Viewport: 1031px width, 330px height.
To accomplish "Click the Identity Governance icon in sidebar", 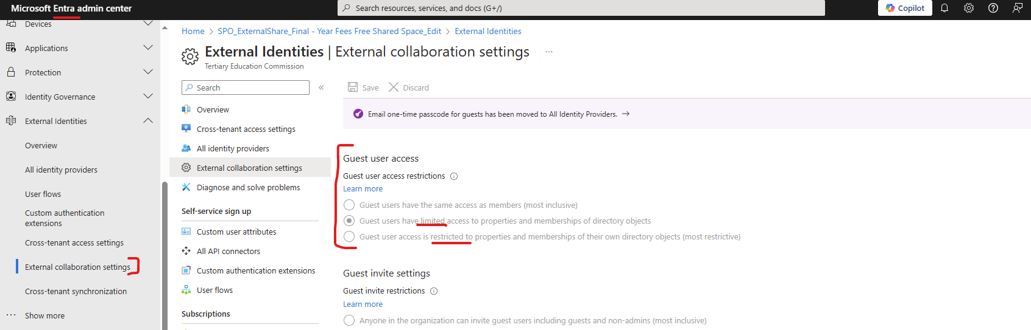I will 11,96.
